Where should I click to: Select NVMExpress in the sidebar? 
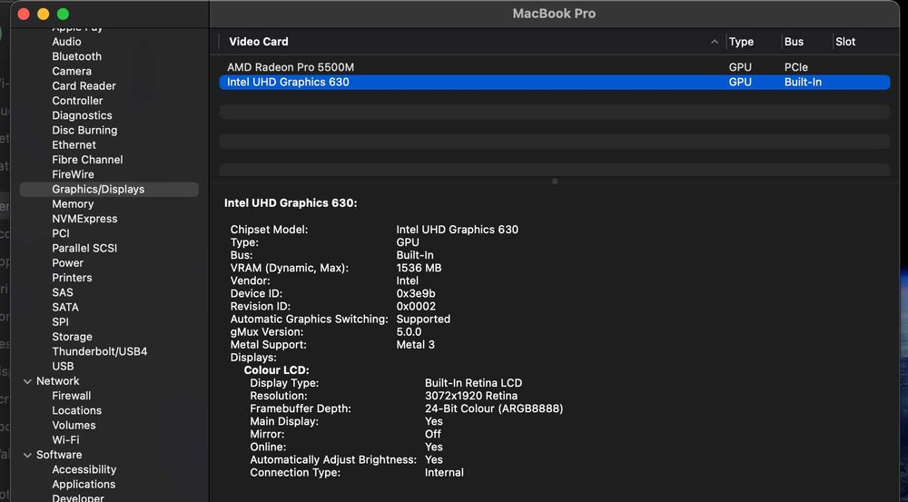pyautogui.click(x=84, y=219)
